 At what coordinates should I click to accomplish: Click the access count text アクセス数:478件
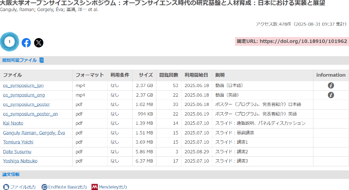point(273,24)
